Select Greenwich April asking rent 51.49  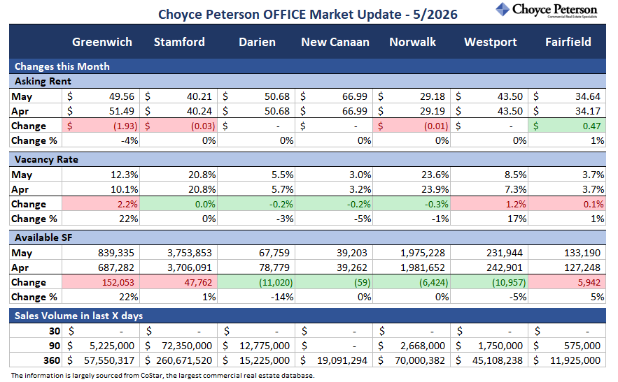click(x=122, y=111)
